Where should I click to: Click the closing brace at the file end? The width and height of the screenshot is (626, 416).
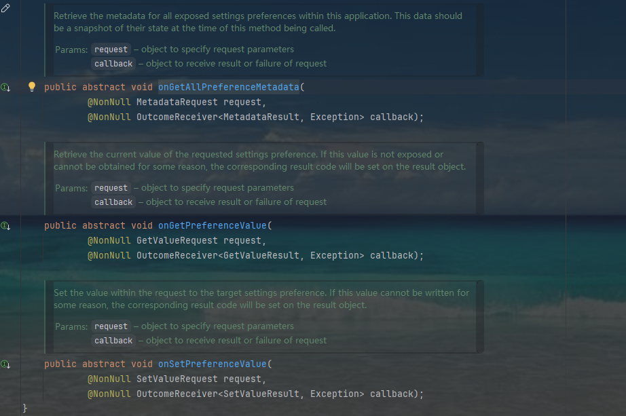click(x=25, y=409)
